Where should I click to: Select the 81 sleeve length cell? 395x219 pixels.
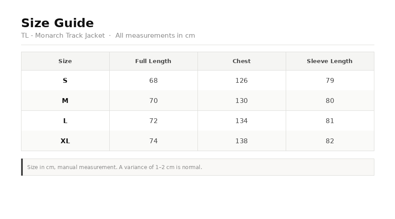[x=330, y=121]
